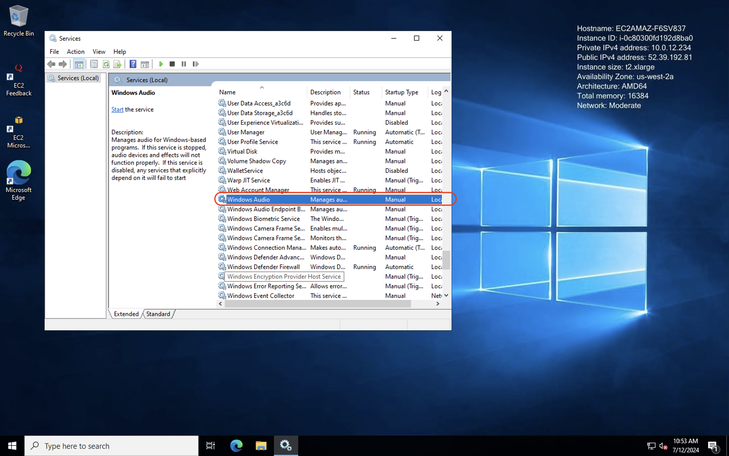Switch to the Standard tab
This screenshot has width=729, height=456.
(x=158, y=314)
